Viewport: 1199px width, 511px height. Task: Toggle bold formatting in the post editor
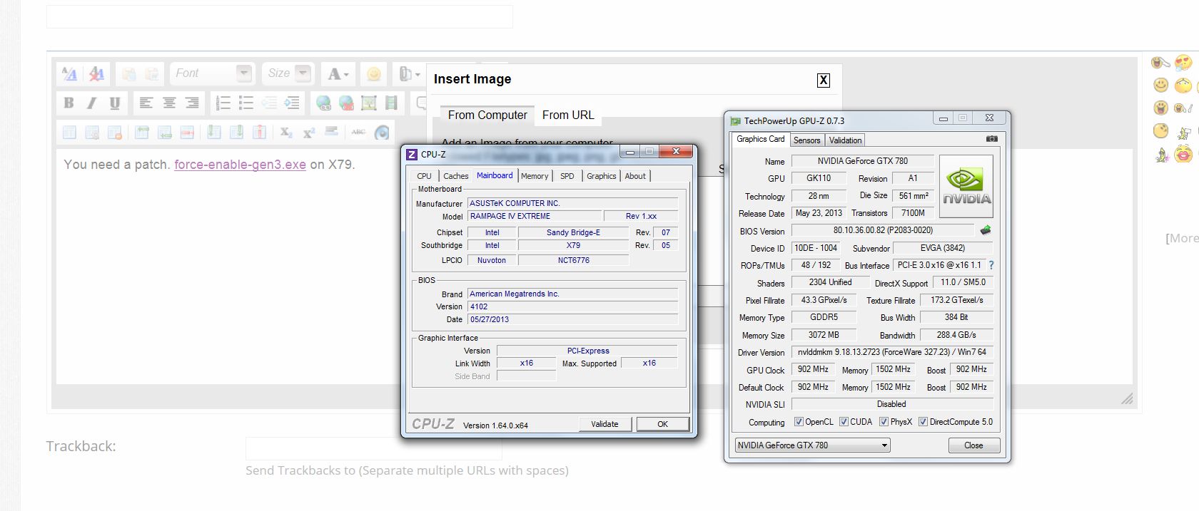pos(69,103)
